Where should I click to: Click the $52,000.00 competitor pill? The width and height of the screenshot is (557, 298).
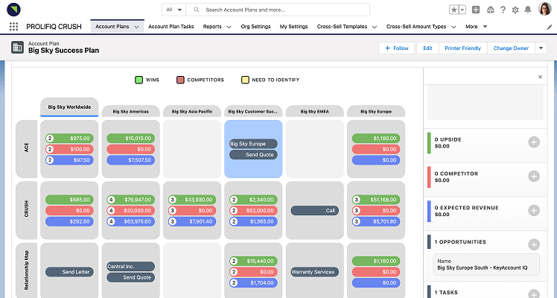click(253, 210)
